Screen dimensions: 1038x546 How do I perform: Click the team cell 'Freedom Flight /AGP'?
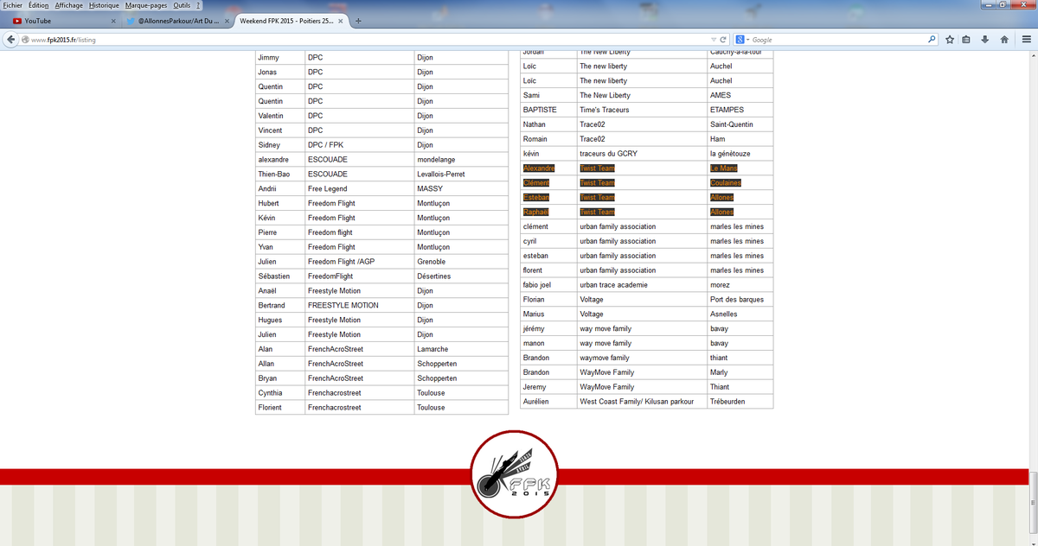(x=360, y=262)
